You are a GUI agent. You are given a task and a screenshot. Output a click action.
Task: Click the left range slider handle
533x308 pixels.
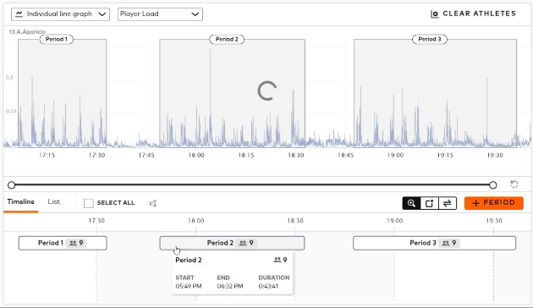click(x=12, y=185)
